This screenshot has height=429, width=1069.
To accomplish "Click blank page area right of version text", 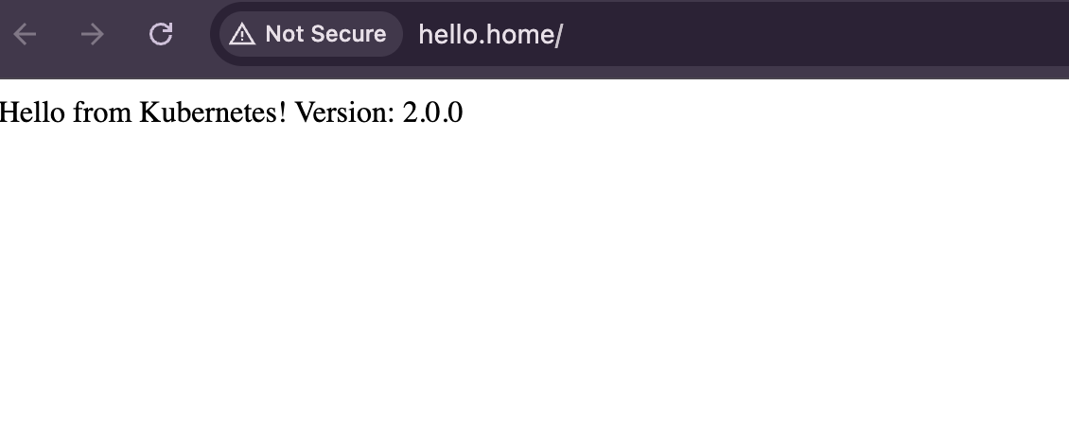I will (x=757, y=113).
